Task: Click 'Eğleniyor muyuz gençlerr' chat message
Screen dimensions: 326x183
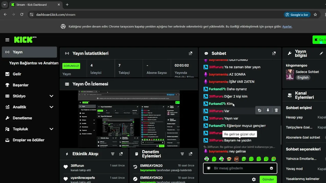Action: [x=246, y=126]
